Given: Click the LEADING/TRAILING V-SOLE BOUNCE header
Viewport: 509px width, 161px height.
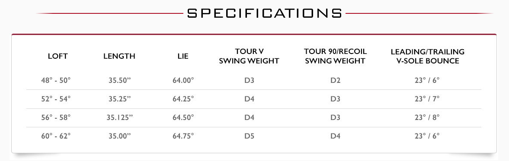Looking at the screenshot, I should [x=428, y=57].
